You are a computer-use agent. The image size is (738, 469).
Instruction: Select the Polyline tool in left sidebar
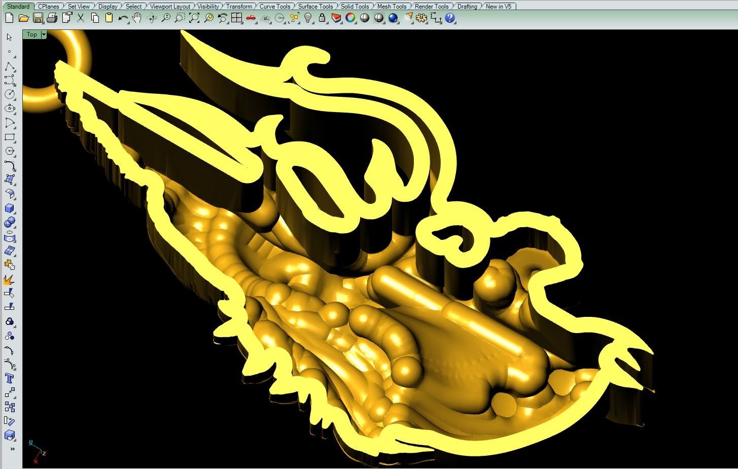(x=10, y=67)
